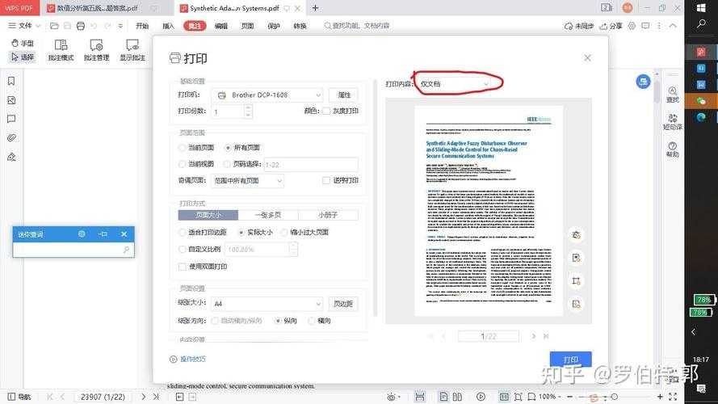Image resolution: width=718 pixels, height=404 pixels.
Task: Click the printer icon in quick access toolbar
Action: (81, 26)
